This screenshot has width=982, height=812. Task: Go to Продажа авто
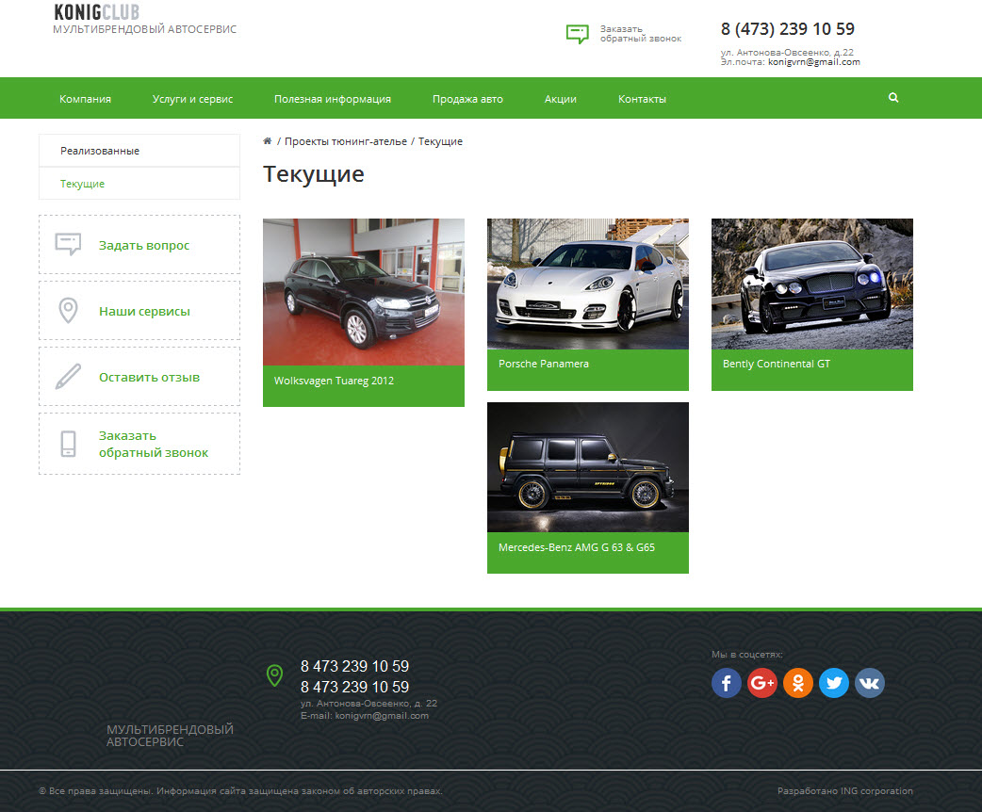coord(467,99)
